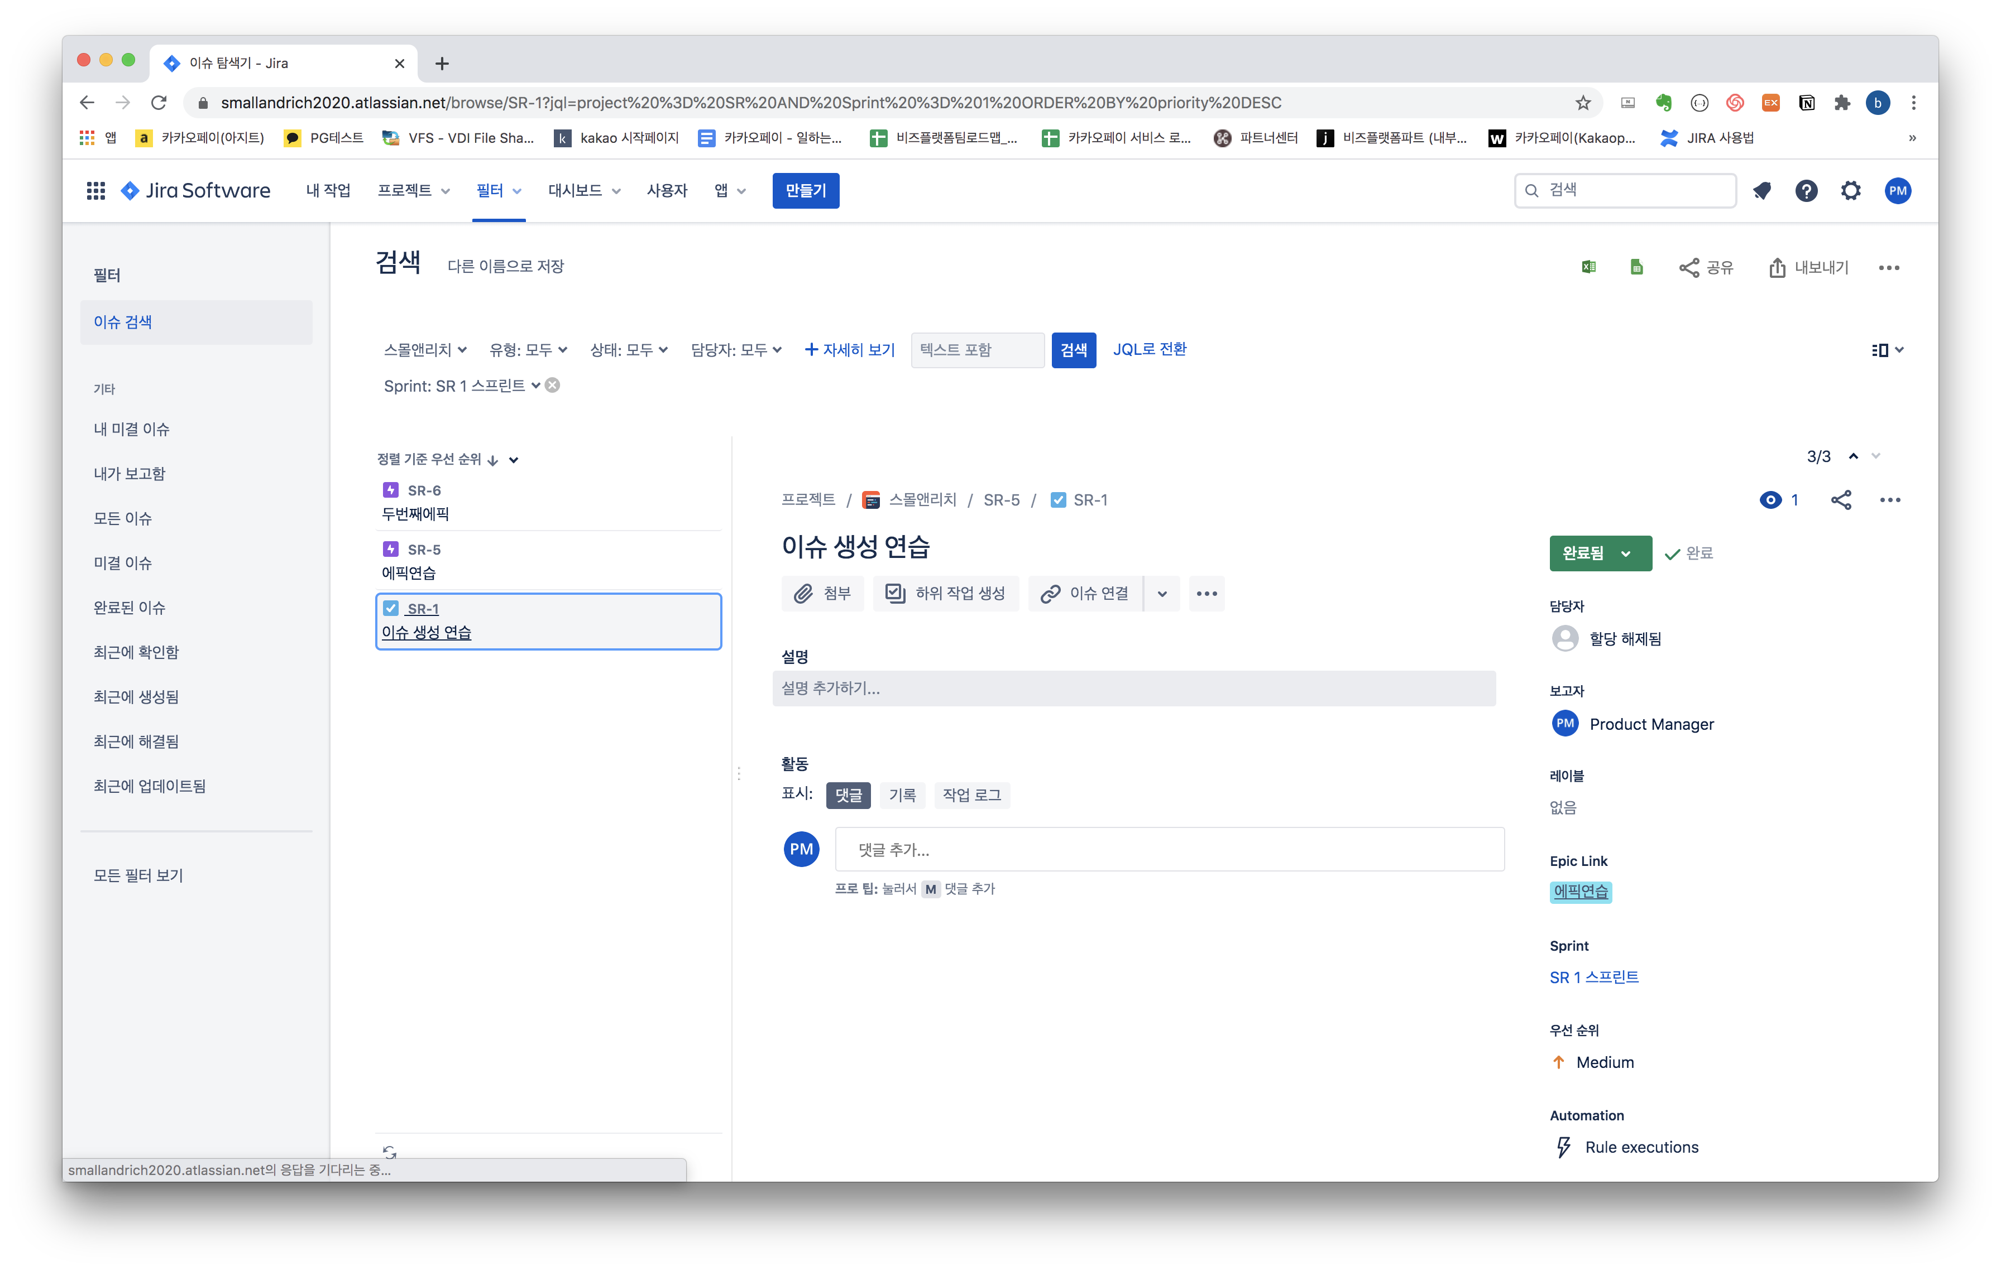Image resolution: width=2001 pixels, height=1271 pixels.
Task: Switch to the 기록 activity tab
Action: [902, 795]
